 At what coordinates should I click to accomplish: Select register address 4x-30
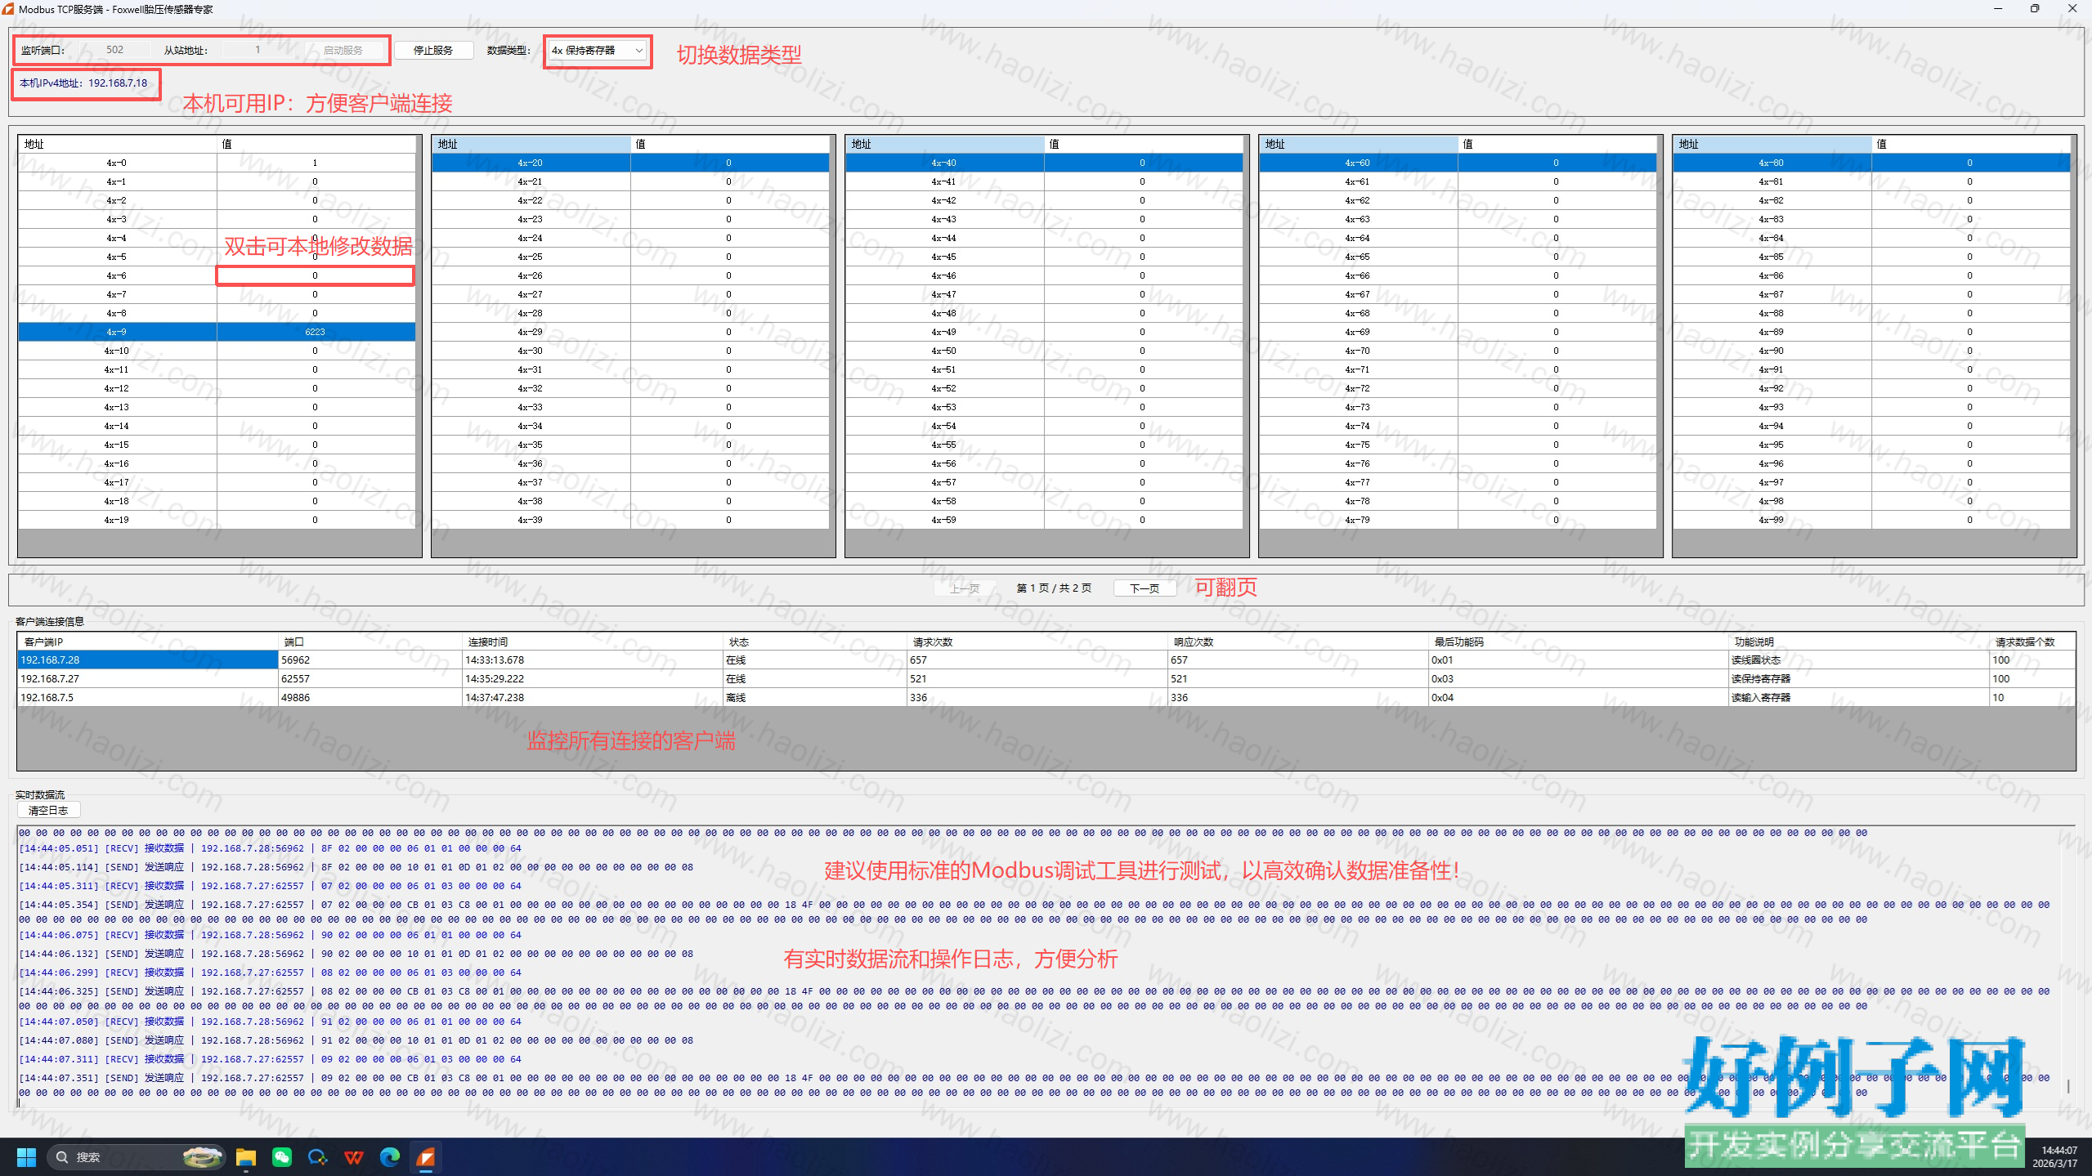(x=531, y=351)
